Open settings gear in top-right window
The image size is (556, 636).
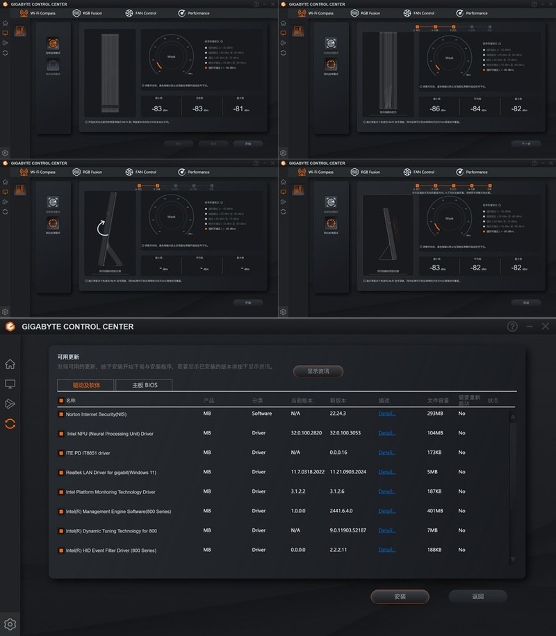284,153
